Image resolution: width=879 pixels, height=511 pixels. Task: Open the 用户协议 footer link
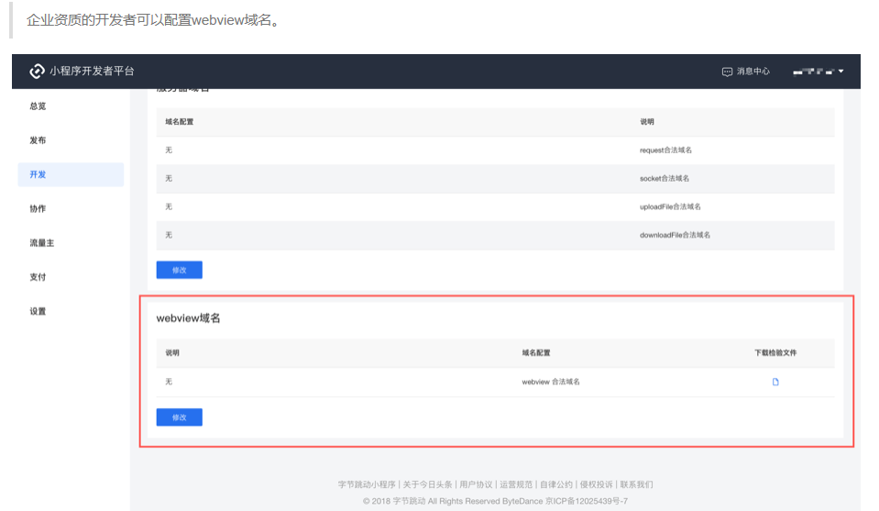476,484
